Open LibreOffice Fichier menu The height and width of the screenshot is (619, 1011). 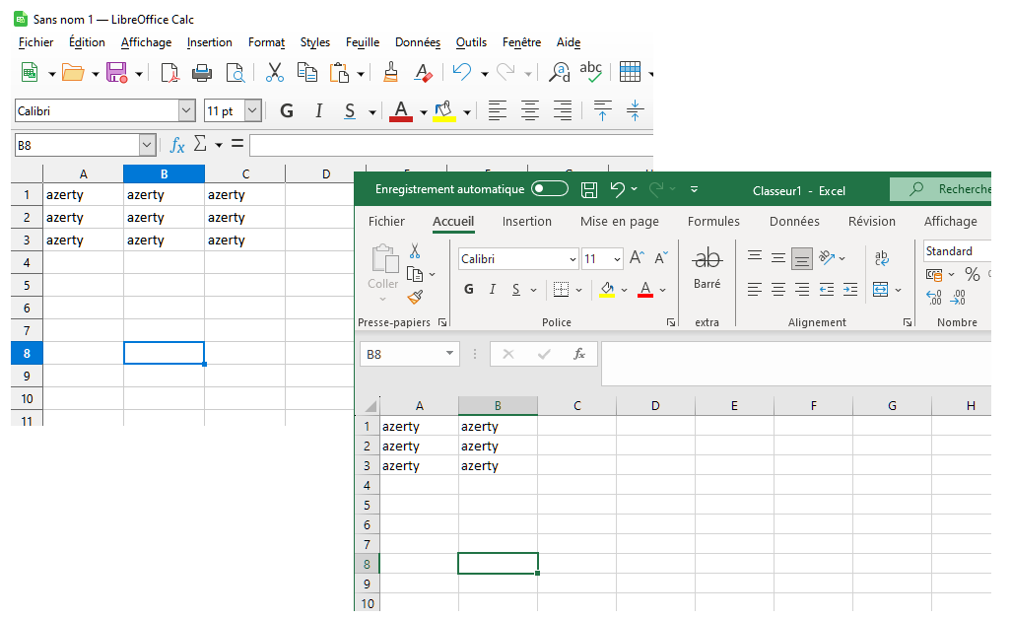click(35, 42)
